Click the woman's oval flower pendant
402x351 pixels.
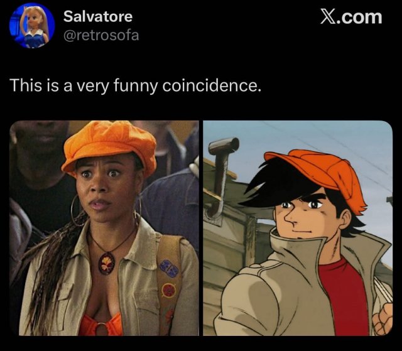pos(106,264)
